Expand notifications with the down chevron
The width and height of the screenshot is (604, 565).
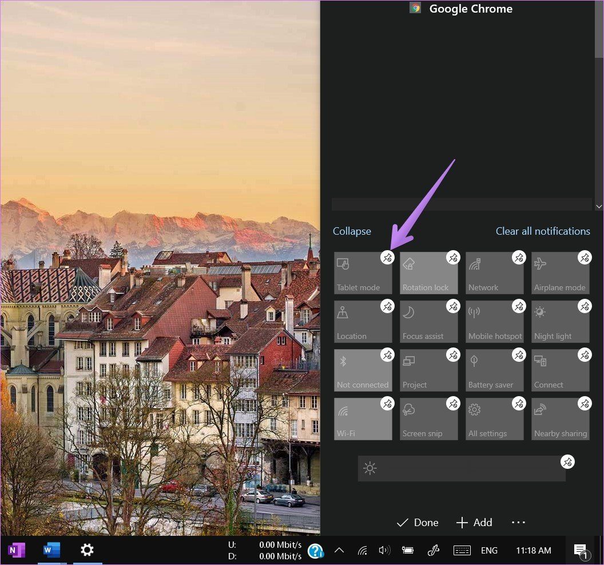pos(599,206)
